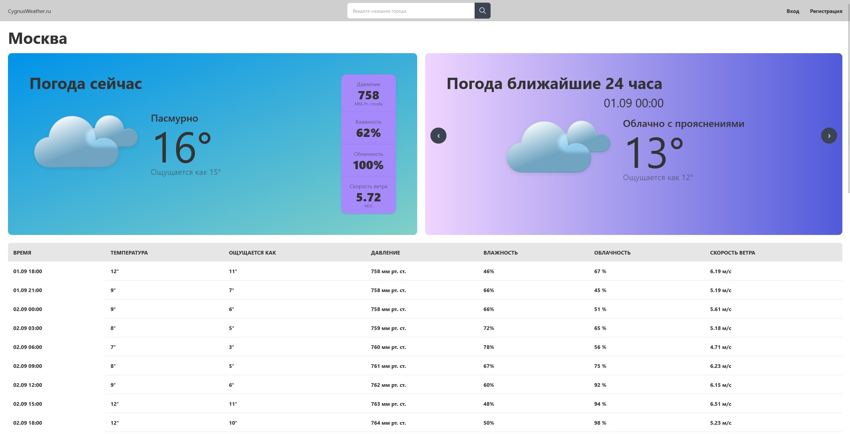Select the 01.09 18:00 forecast row

pos(425,271)
